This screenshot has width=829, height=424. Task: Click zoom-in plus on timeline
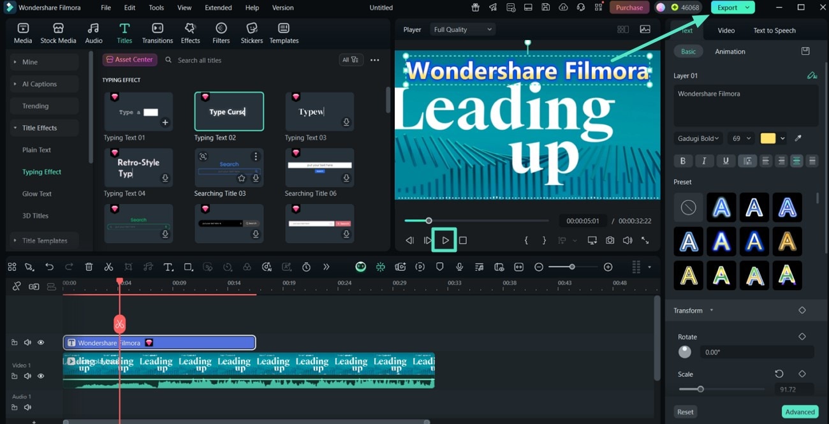coord(608,267)
